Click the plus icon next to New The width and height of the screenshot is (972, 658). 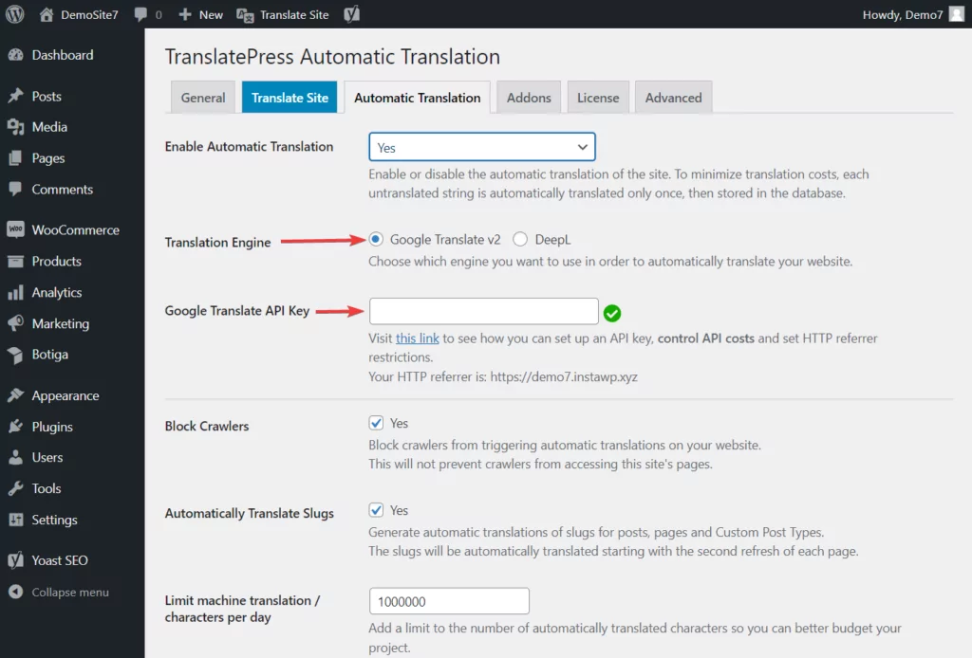(x=185, y=14)
